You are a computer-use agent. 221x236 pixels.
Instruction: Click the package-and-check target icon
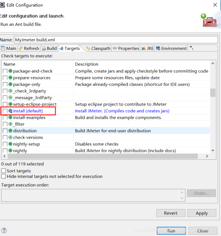tap(10, 71)
